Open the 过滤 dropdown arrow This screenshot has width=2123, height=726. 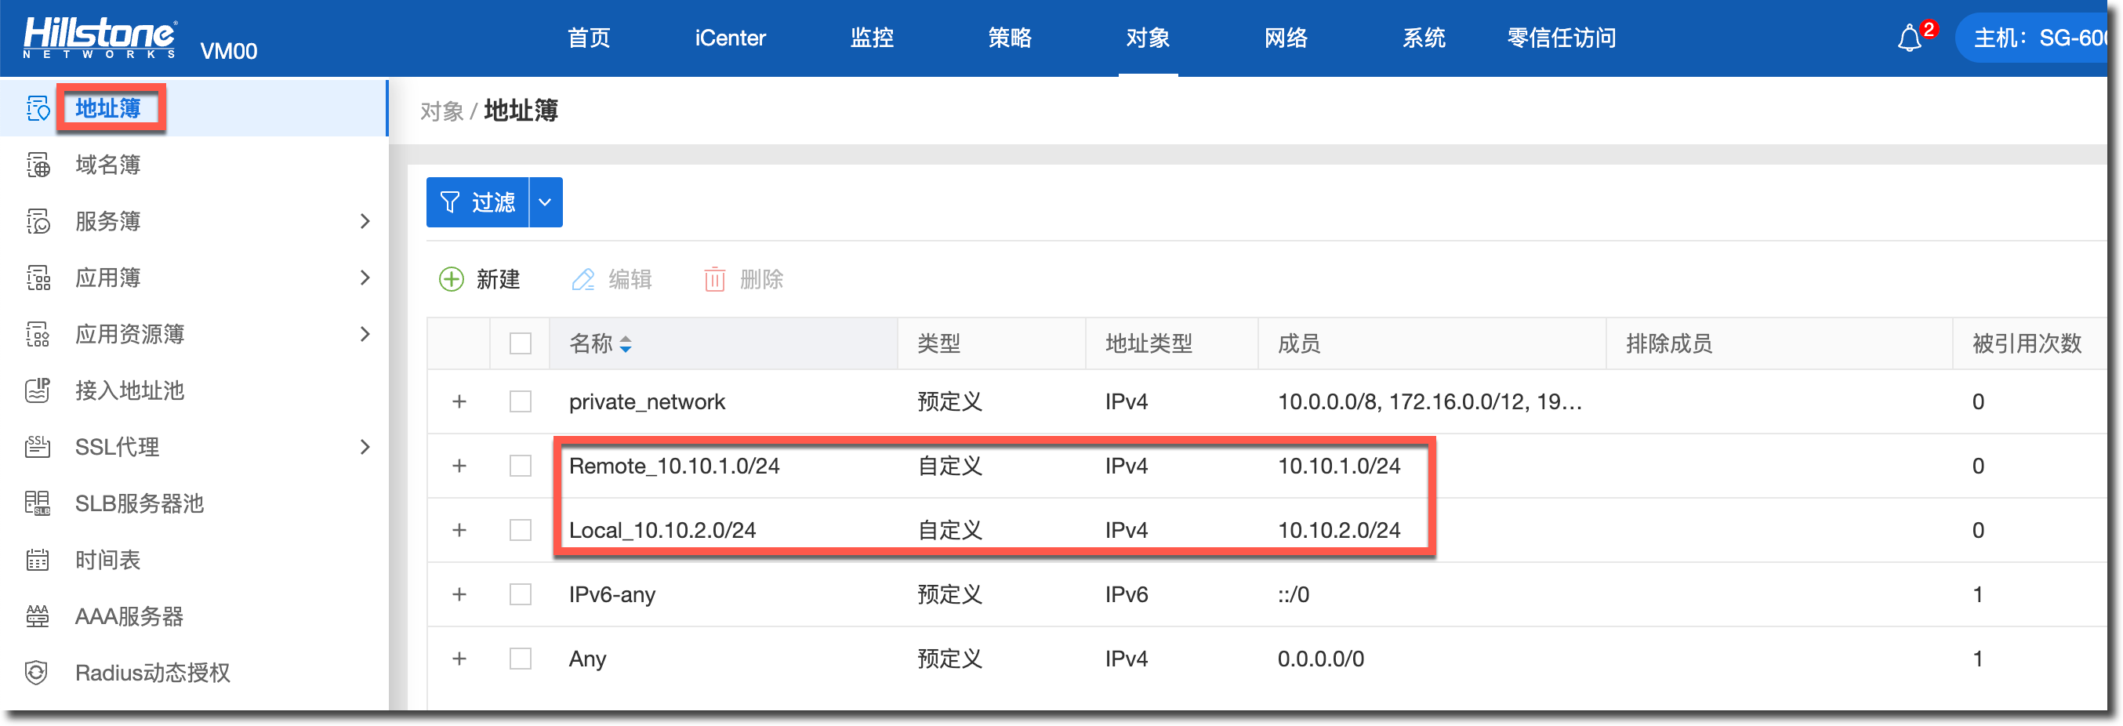pos(545,203)
